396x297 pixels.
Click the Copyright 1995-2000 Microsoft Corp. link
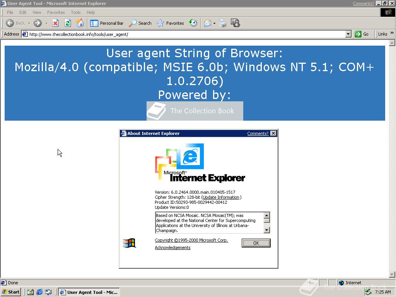(191, 240)
